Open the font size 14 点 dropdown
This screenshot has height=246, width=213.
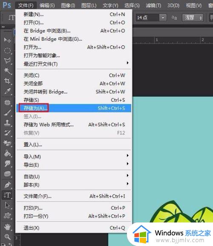click(x=163, y=18)
